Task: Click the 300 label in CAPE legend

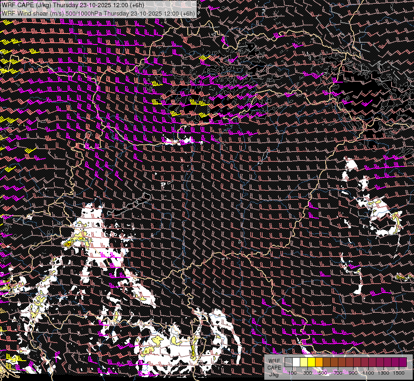Action: (x=307, y=373)
